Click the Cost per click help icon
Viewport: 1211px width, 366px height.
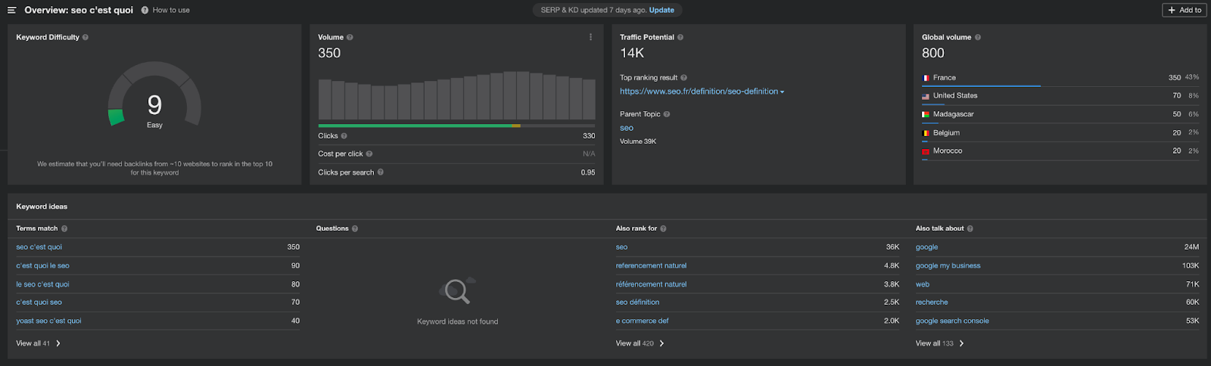(x=369, y=154)
